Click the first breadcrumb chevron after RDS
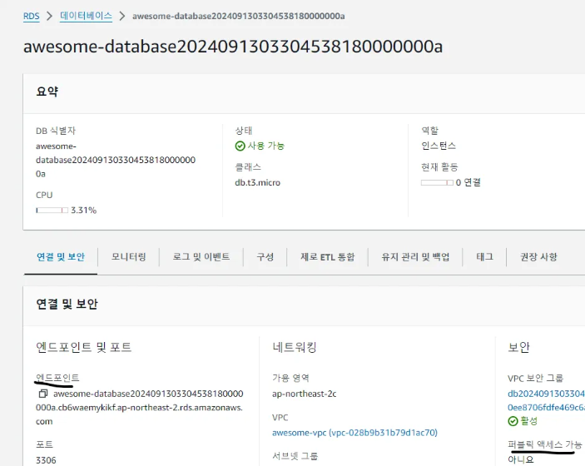 (50, 16)
